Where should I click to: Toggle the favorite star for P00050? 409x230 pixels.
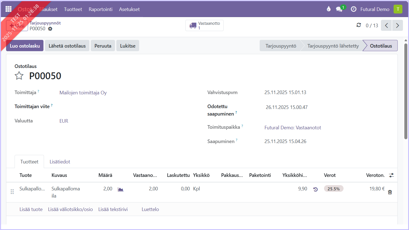click(19, 76)
